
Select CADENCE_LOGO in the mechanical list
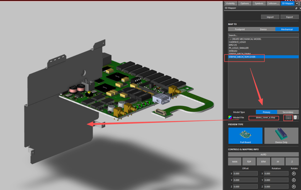tap(237, 42)
